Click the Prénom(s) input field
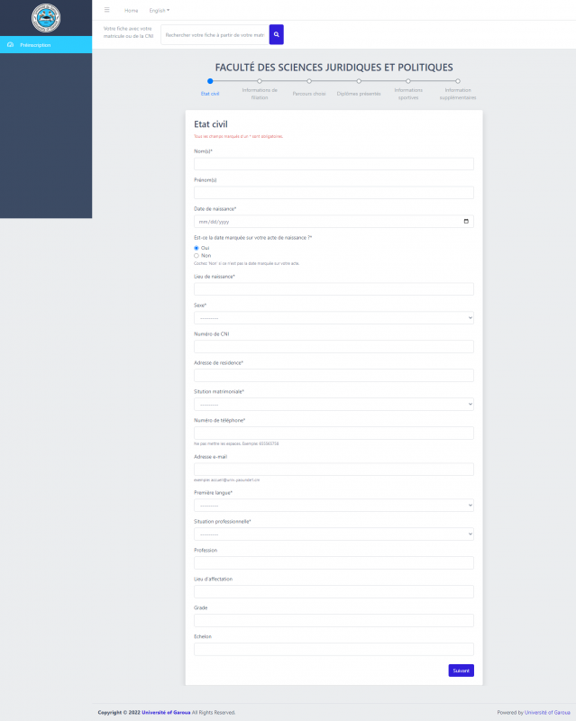 [334, 192]
